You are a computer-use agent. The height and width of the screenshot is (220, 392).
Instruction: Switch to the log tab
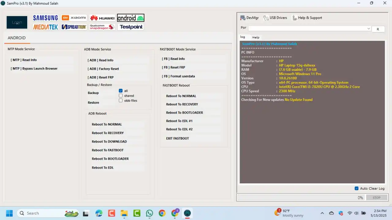(x=243, y=37)
